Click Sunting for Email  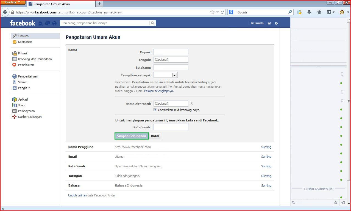(266, 157)
